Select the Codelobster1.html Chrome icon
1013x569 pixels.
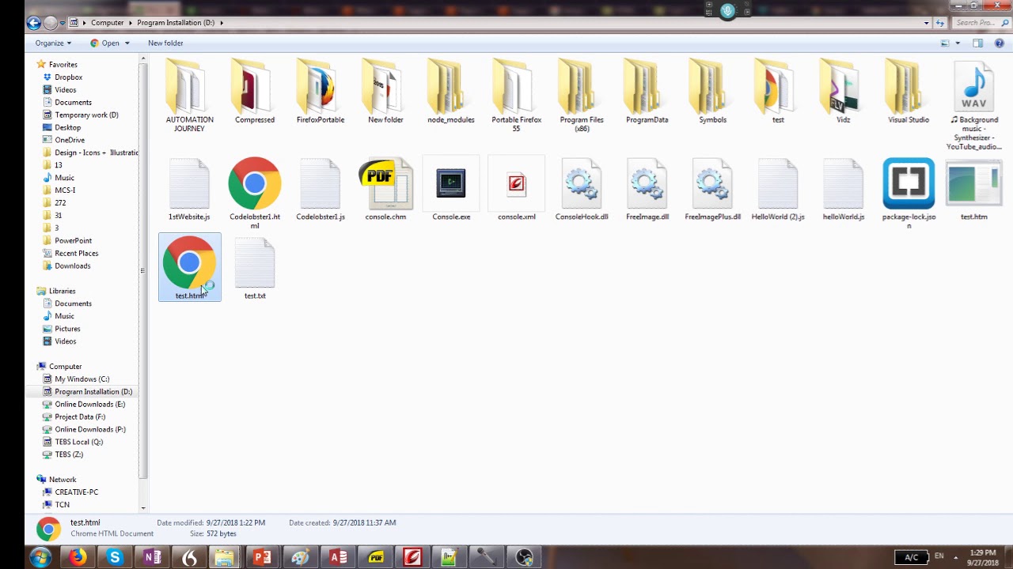click(255, 183)
